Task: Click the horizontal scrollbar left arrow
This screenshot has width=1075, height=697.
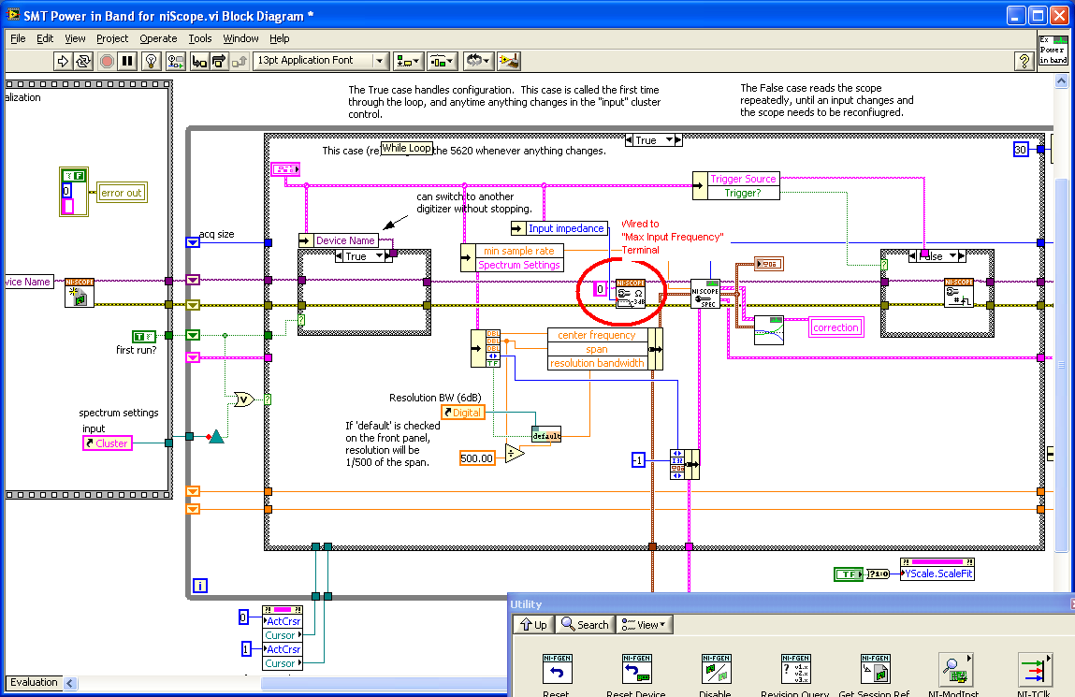Action: [x=70, y=683]
